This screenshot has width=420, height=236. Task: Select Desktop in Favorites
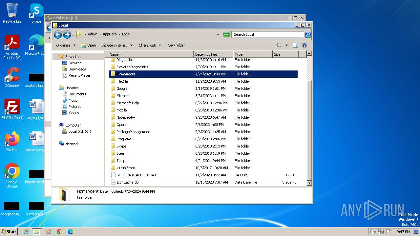(x=75, y=63)
